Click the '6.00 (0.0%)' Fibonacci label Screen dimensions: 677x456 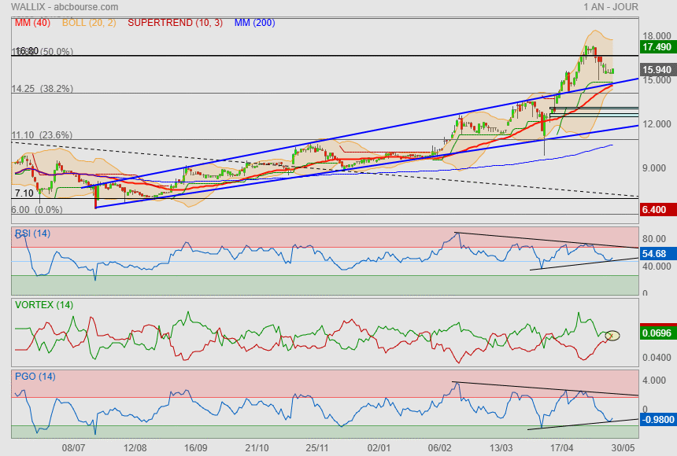tap(37, 210)
